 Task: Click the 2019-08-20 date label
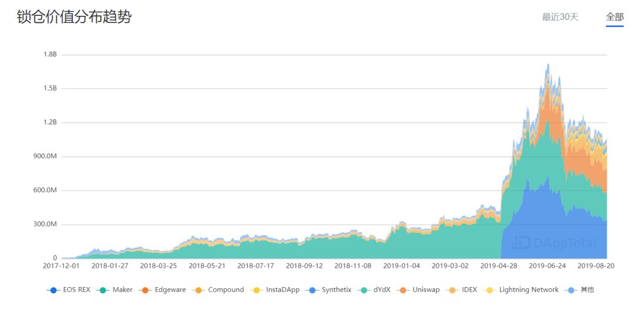pyautogui.click(x=595, y=266)
